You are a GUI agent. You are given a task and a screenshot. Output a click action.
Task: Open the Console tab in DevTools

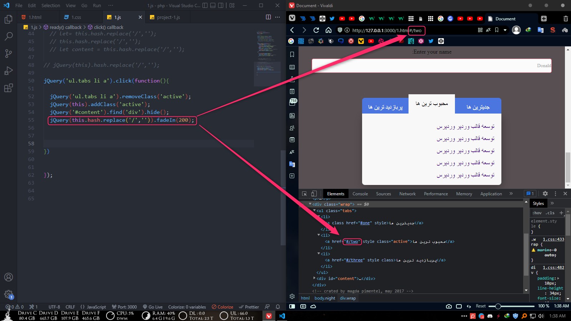[x=360, y=194]
